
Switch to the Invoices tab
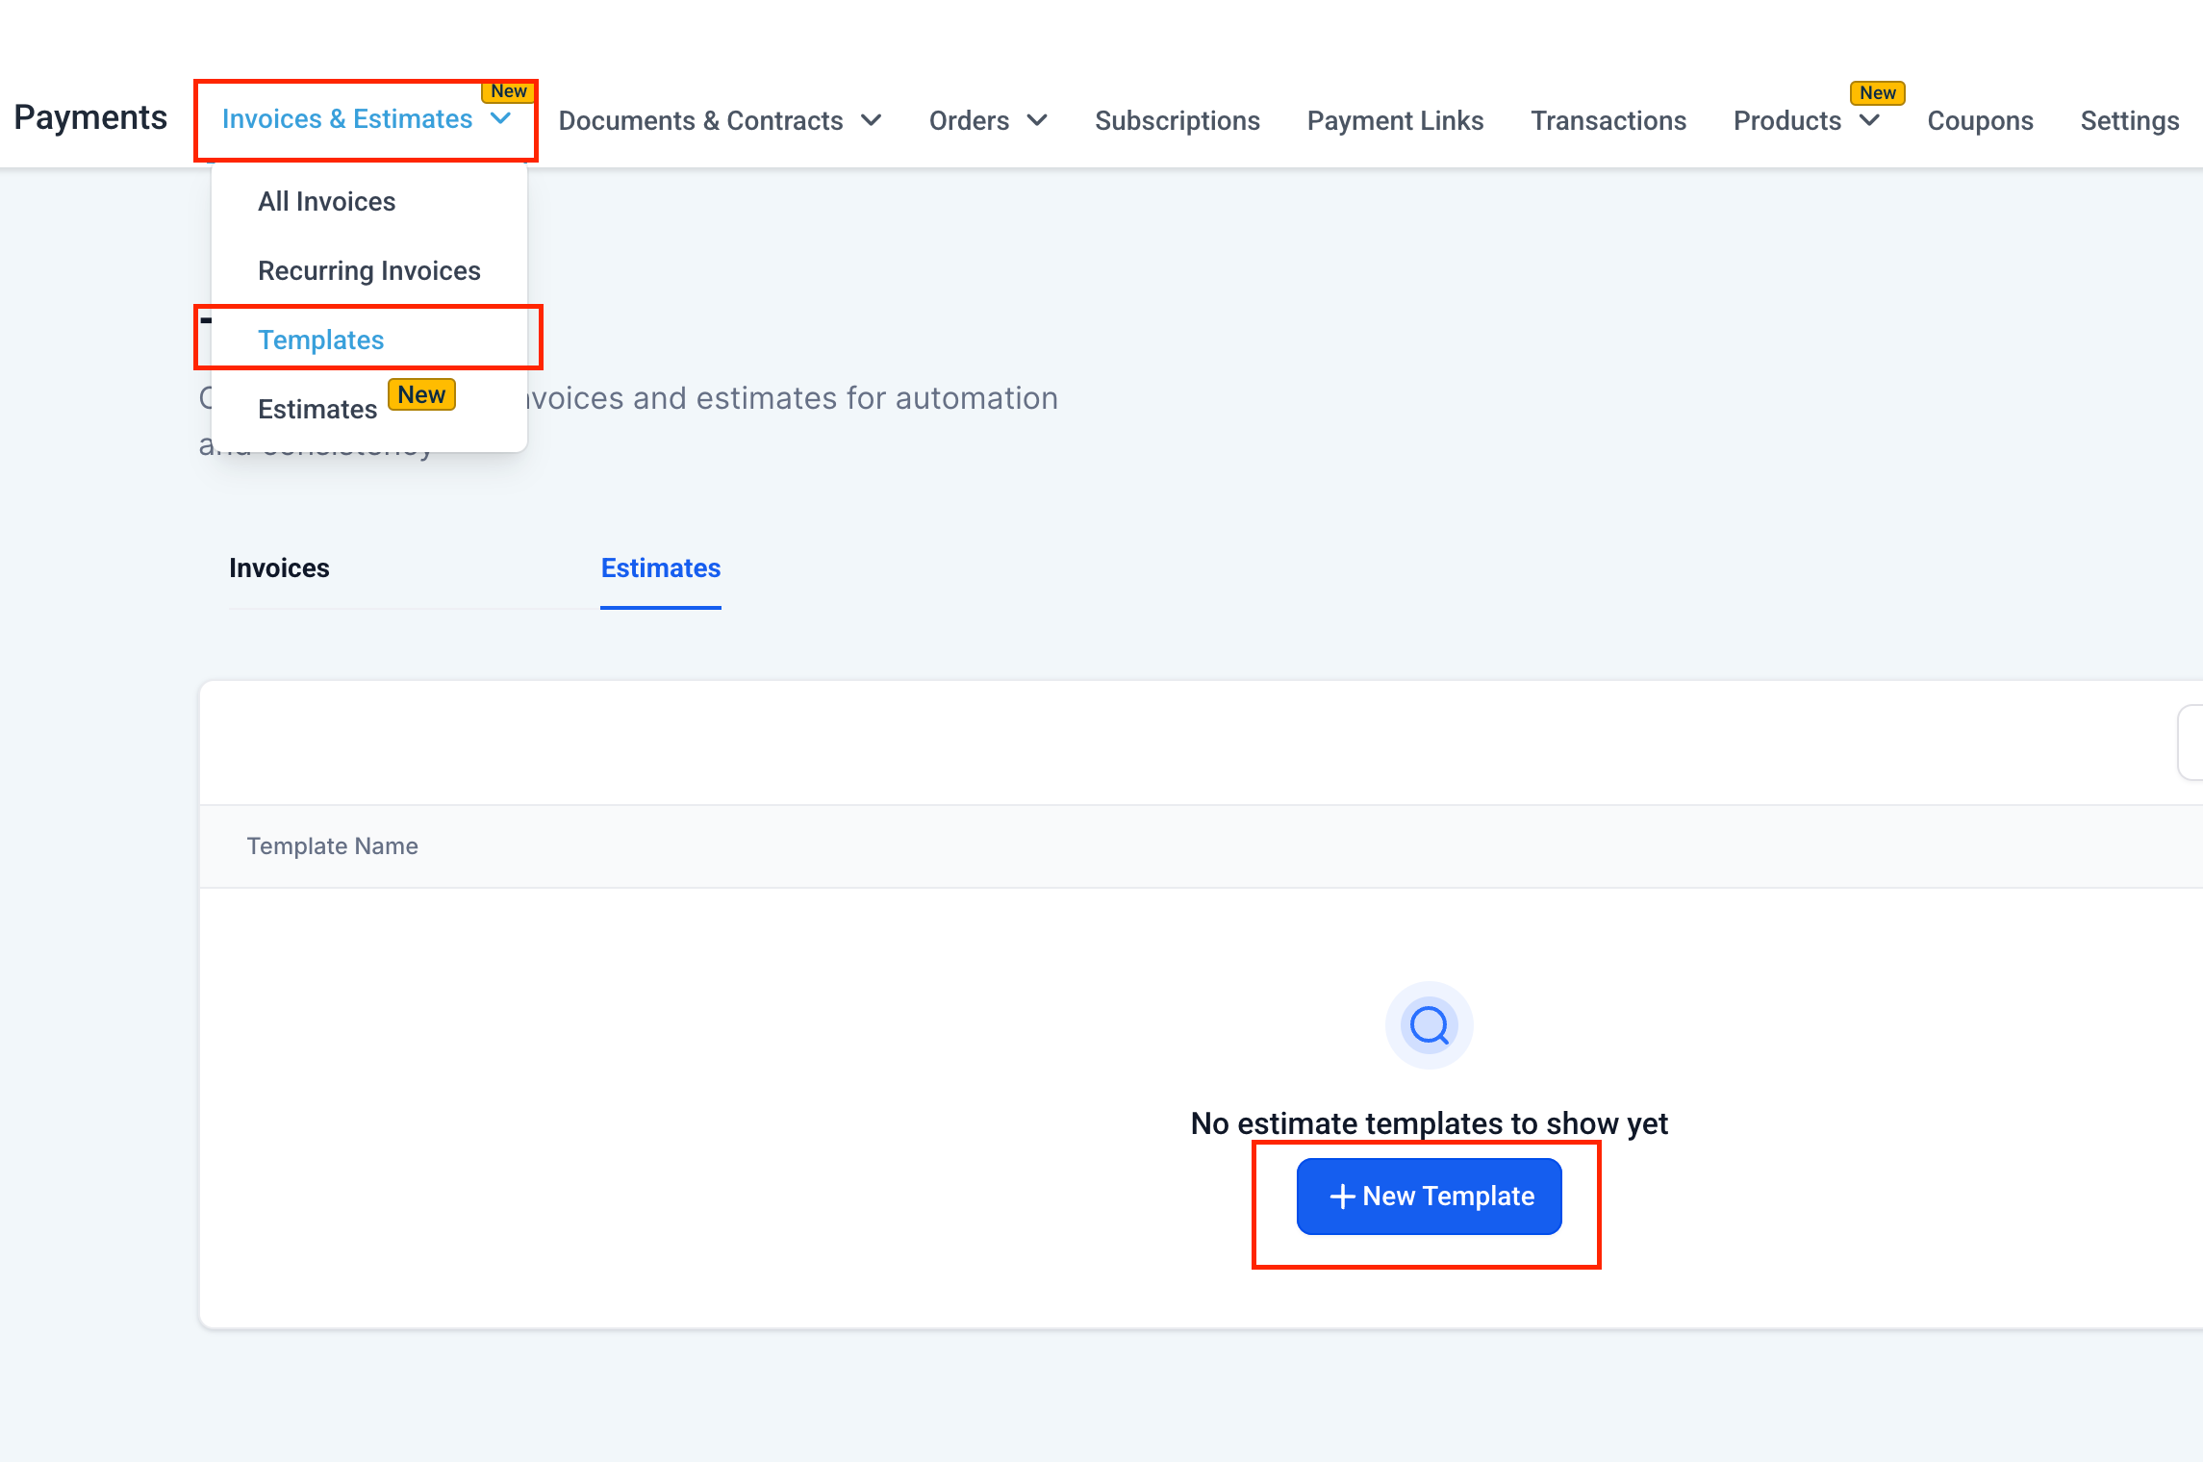click(x=279, y=568)
